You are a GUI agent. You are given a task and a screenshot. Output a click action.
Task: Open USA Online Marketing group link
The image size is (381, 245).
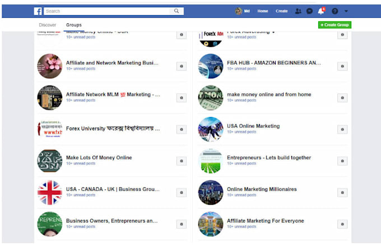[x=253, y=126]
